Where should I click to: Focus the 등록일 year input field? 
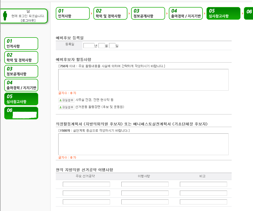coord(89,46)
